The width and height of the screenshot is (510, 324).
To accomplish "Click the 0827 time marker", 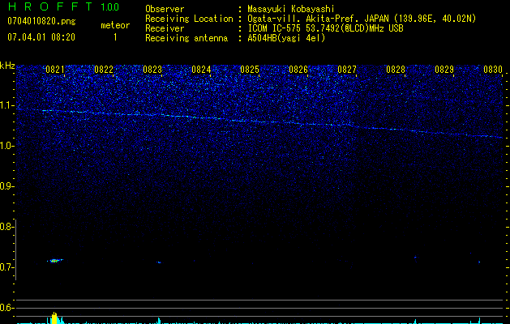I will click(x=347, y=70).
